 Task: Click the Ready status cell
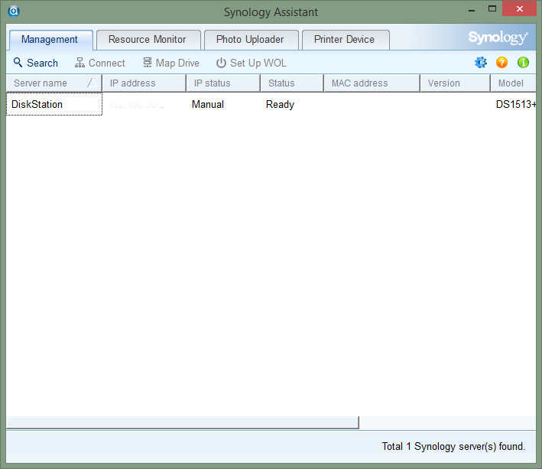[x=280, y=104]
